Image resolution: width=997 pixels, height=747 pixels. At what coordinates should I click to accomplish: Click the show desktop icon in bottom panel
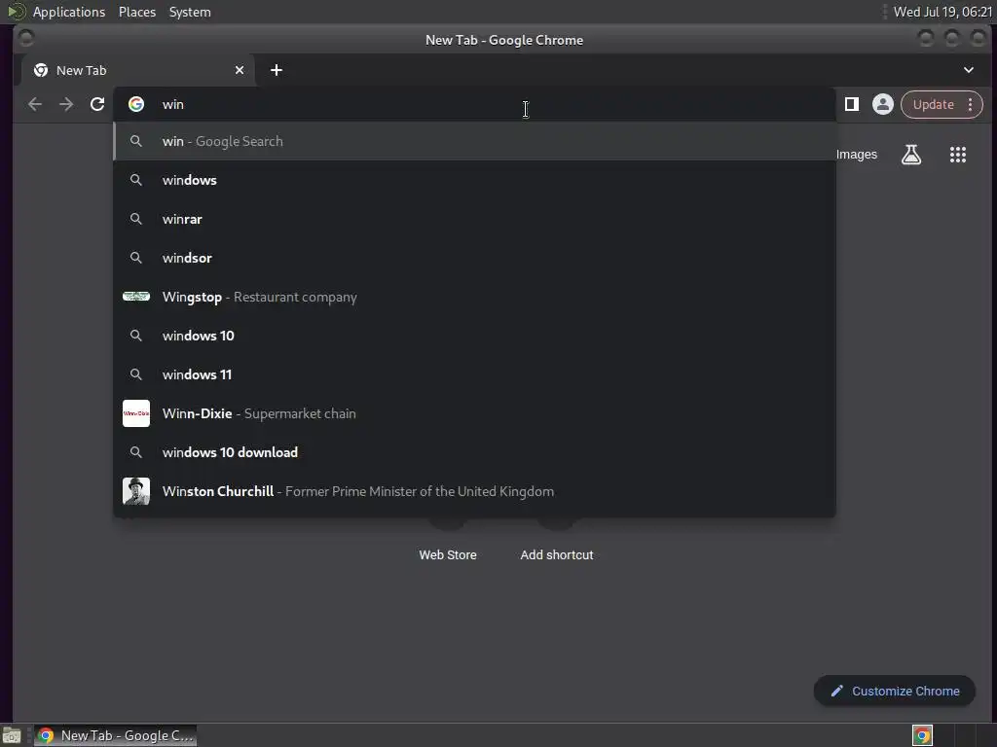(x=12, y=735)
